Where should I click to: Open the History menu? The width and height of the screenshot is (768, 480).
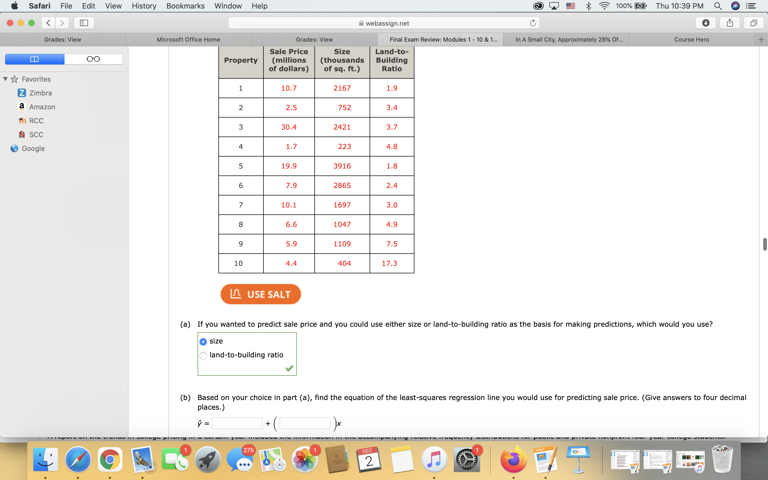tap(144, 6)
